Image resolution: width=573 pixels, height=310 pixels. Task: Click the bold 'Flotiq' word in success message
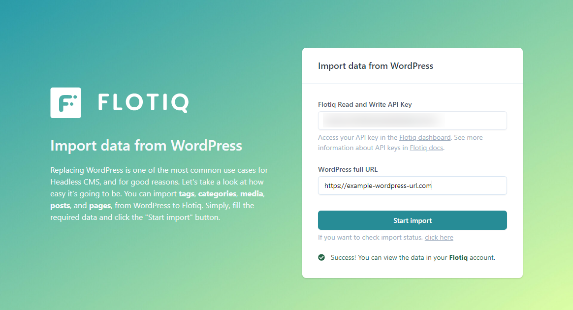point(458,257)
